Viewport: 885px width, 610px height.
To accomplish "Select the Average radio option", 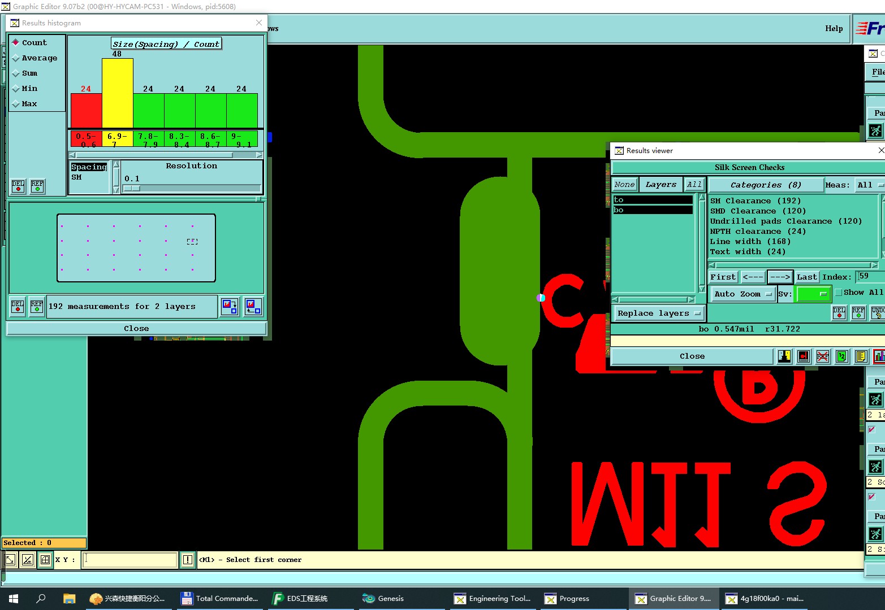I will tap(35, 58).
